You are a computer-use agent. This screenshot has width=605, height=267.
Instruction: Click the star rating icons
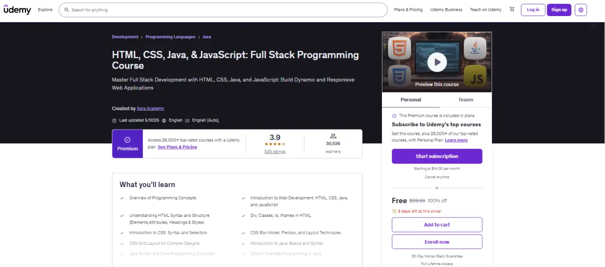click(x=275, y=144)
